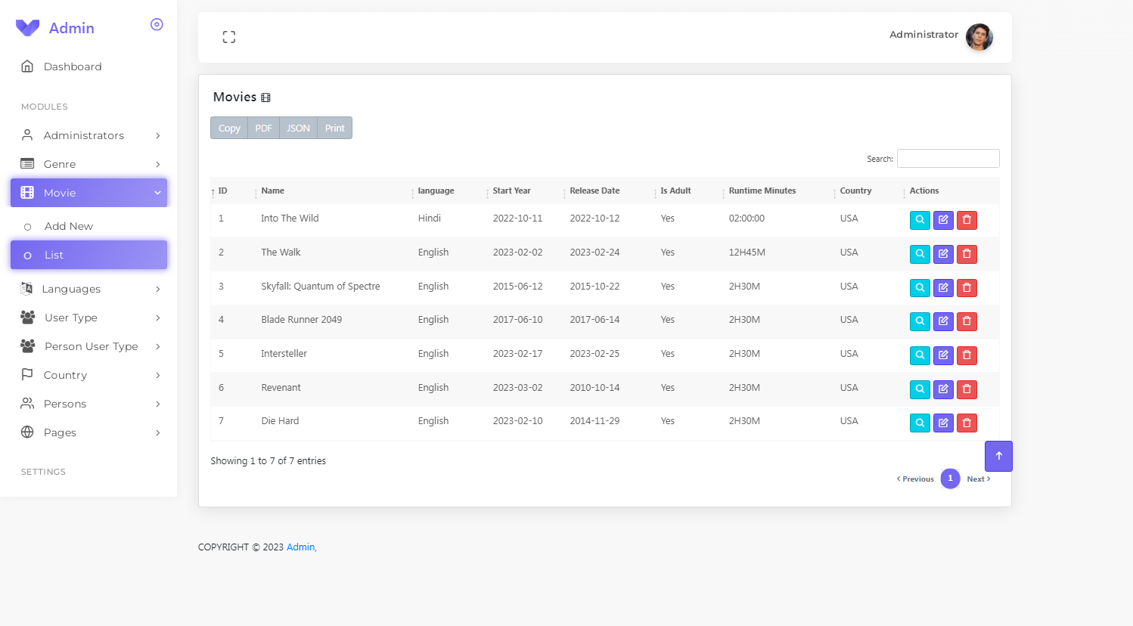
Task: Click the Admin logo icon in the sidebar
Action: coord(28,27)
